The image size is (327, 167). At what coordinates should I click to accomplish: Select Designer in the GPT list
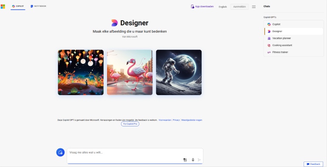pyautogui.click(x=293, y=31)
